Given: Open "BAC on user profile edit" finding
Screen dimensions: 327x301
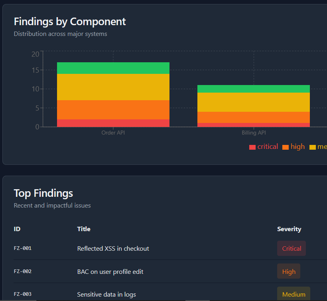Looking at the screenshot, I should [x=110, y=271].
